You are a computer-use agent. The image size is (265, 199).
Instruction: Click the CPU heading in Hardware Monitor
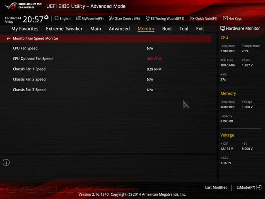(x=224, y=37)
